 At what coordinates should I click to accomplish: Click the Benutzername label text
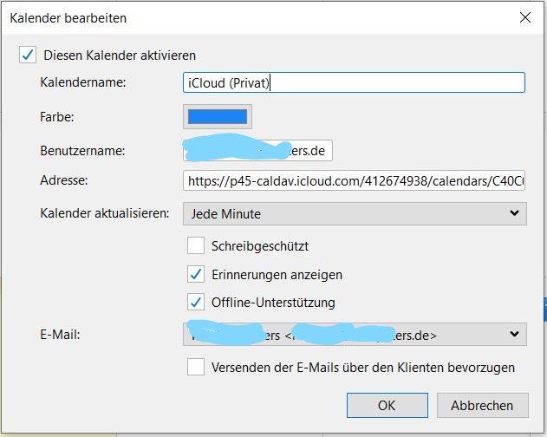(82, 150)
